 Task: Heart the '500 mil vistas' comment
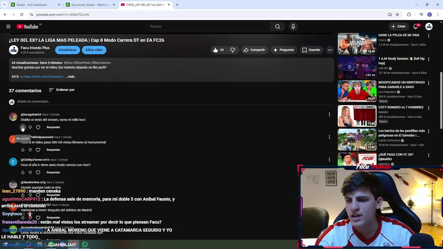coord(38,150)
